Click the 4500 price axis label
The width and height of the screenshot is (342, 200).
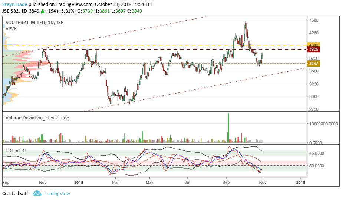[314, 20]
